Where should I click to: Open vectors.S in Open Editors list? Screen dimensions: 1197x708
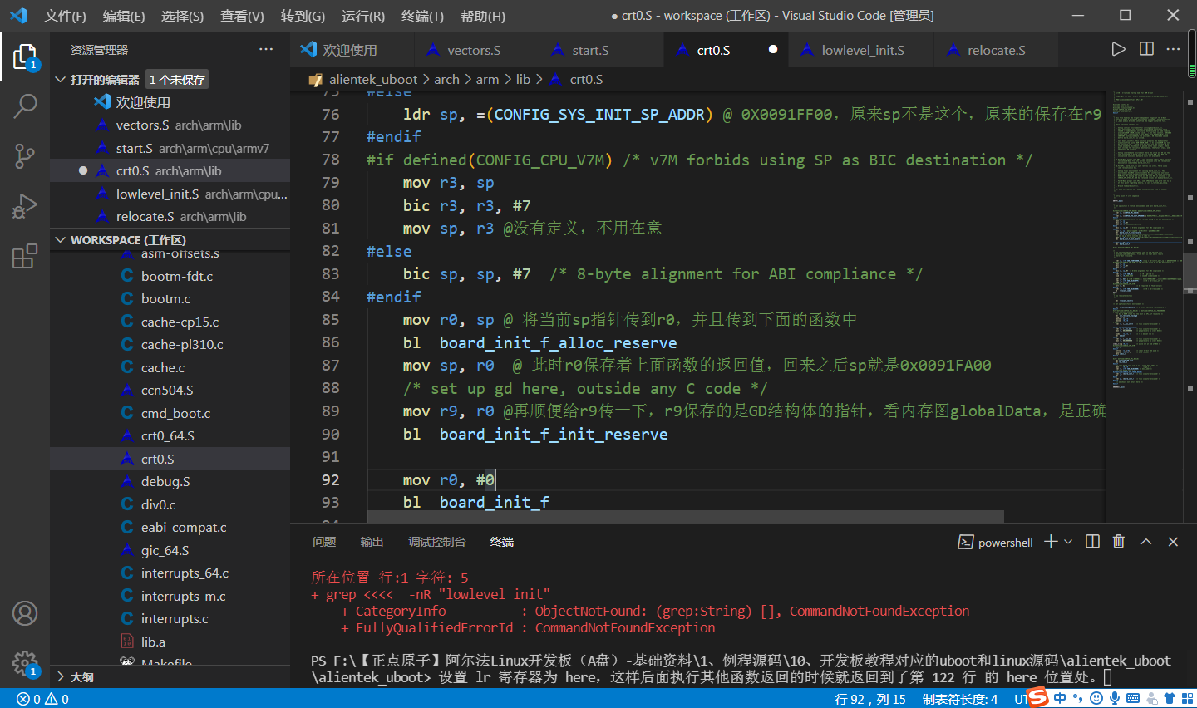click(x=170, y=125)
